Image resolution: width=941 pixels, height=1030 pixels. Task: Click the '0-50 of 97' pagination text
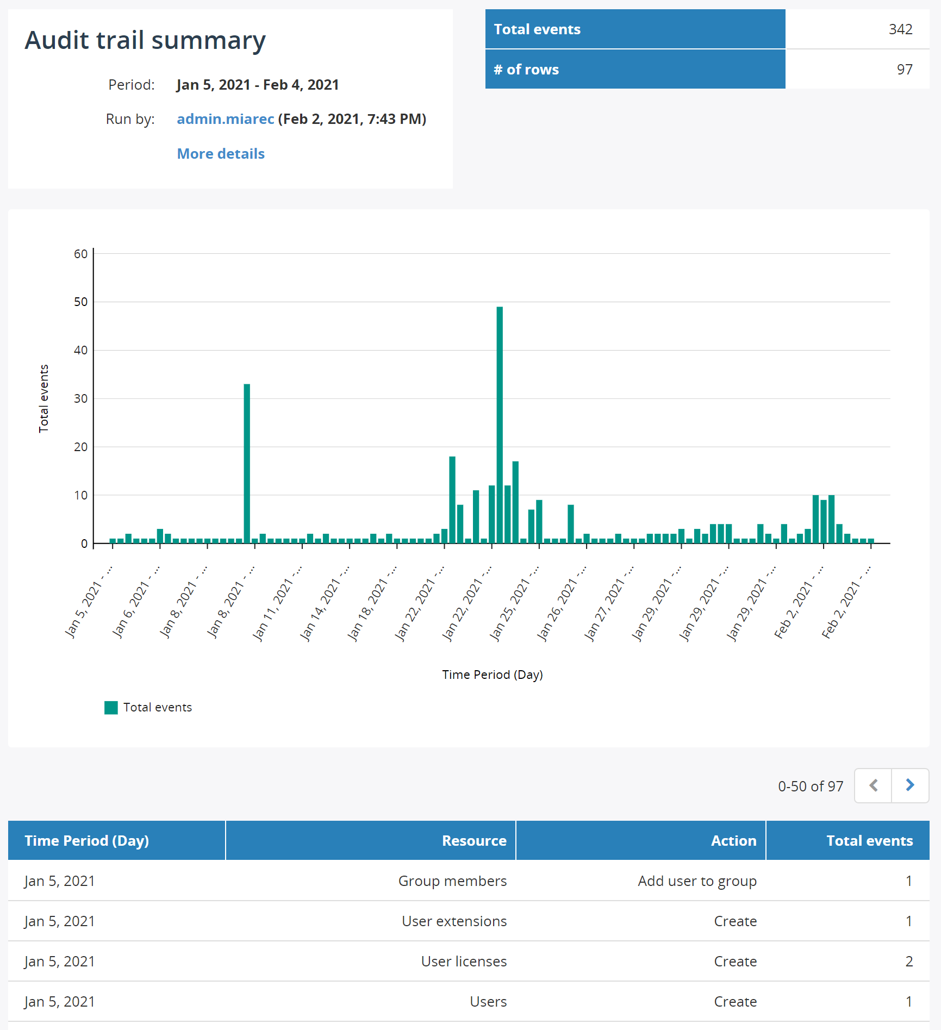click(x=811, y=786)
